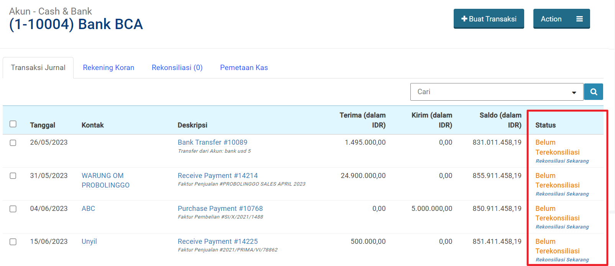Check the row dated 15/06/2023
This screenshot has width=615, height=266.
13,242
